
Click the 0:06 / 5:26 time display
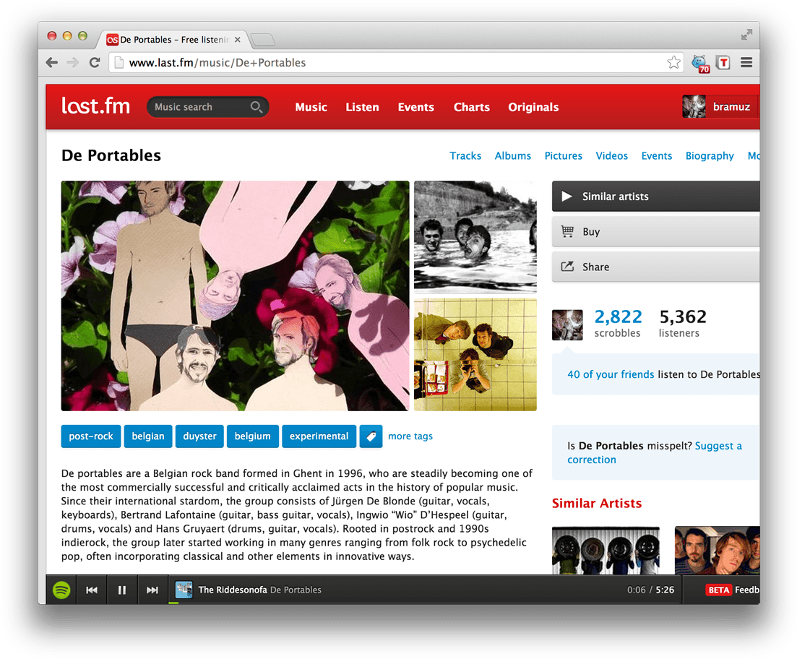[650, 590]
